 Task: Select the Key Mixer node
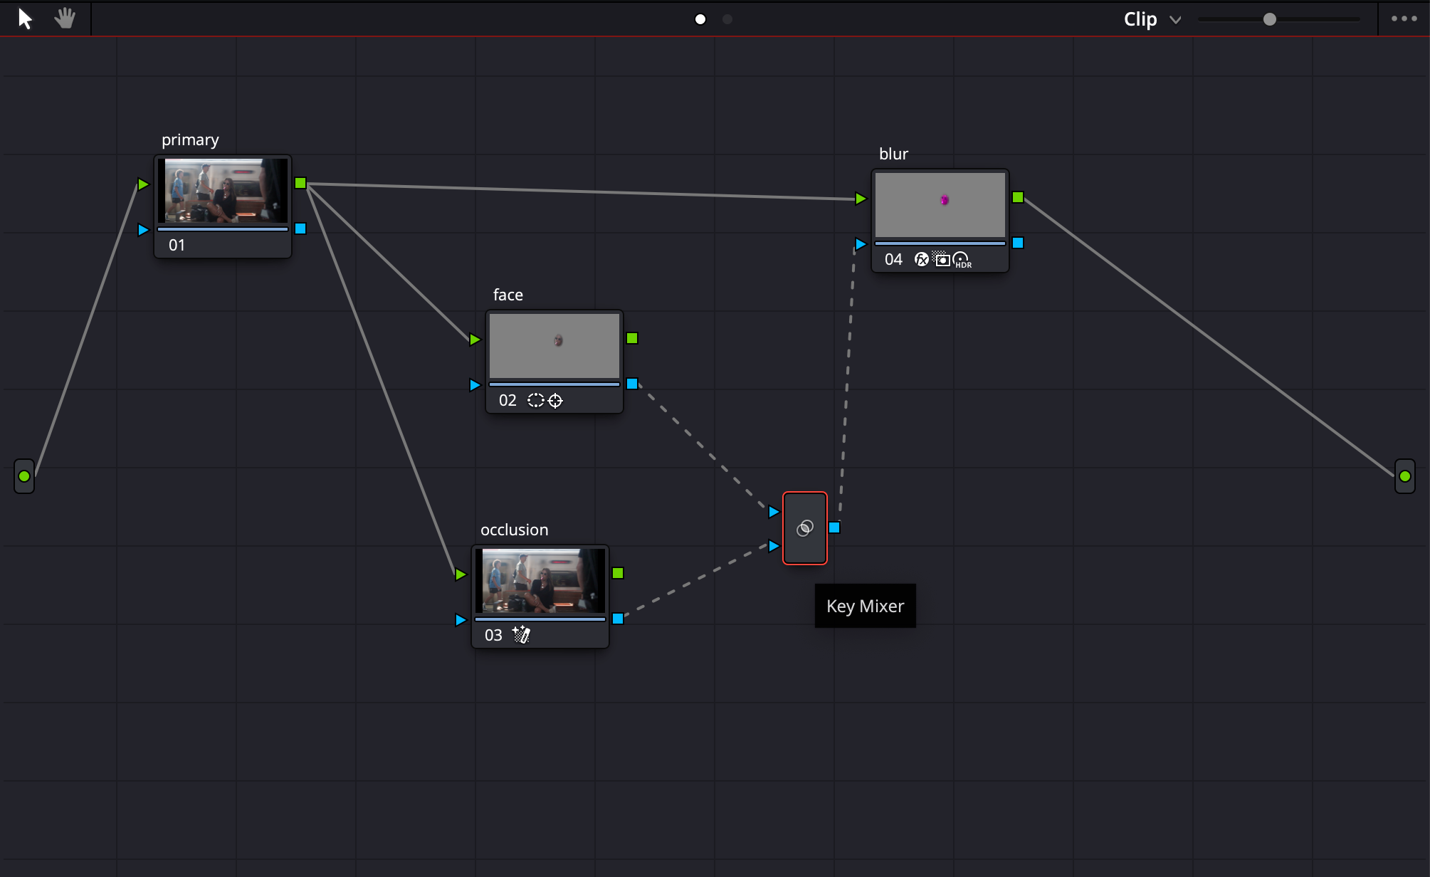pyautogui.click(x=804, y=527)
